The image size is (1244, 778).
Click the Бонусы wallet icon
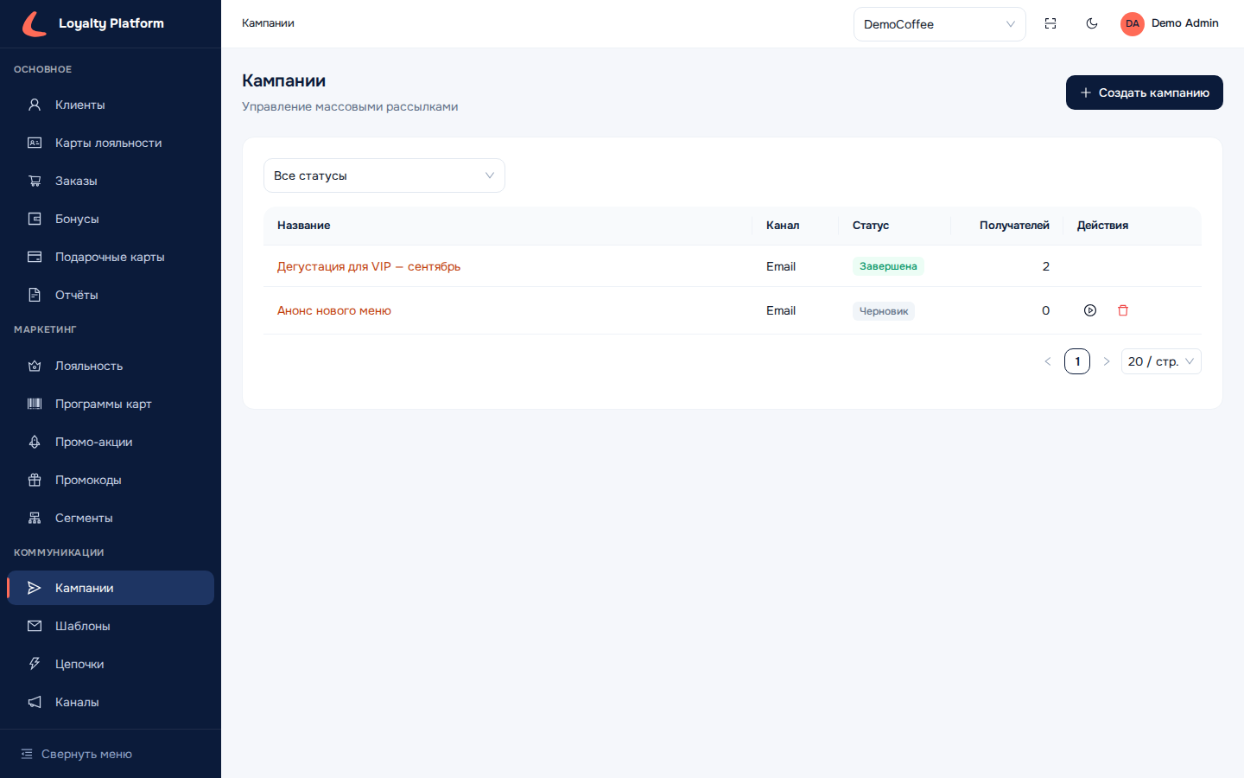pos(35,219)
